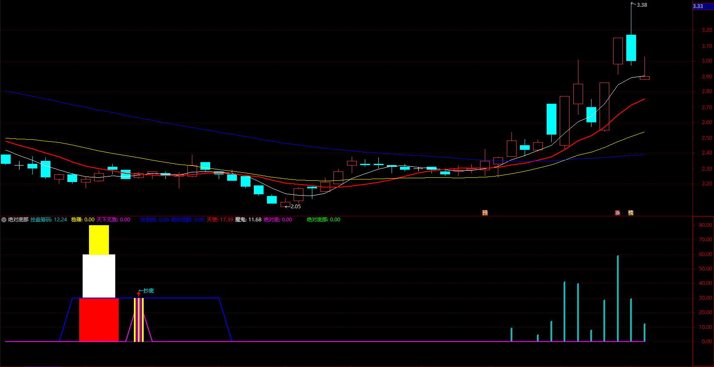This screenshot has width=714, height=367.
Task: Click the white block in indicator panel
Action: (99, 276)
